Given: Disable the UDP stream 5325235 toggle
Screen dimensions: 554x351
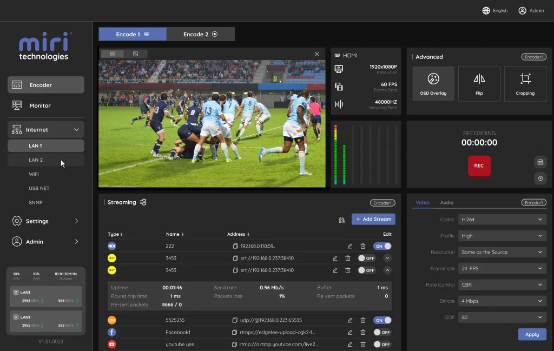Looking at the screenshot, I should tap(382, 320).
